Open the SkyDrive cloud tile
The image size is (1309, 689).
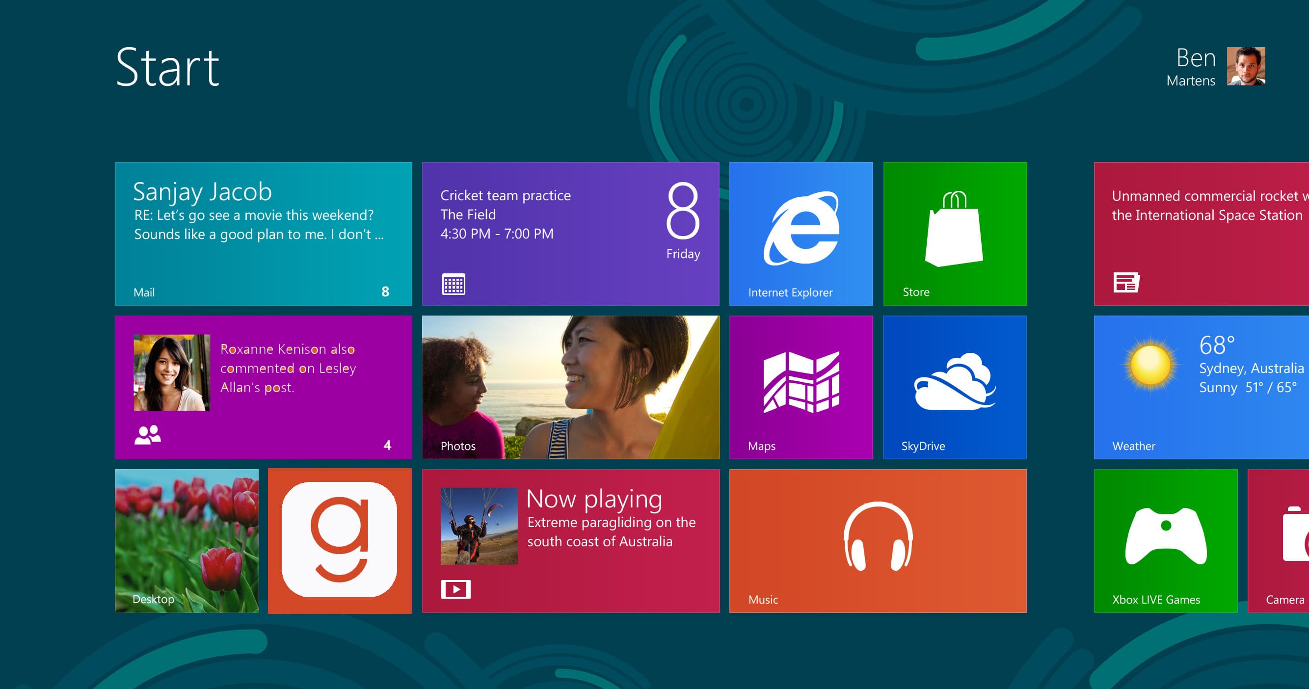(x=955, y=387)
